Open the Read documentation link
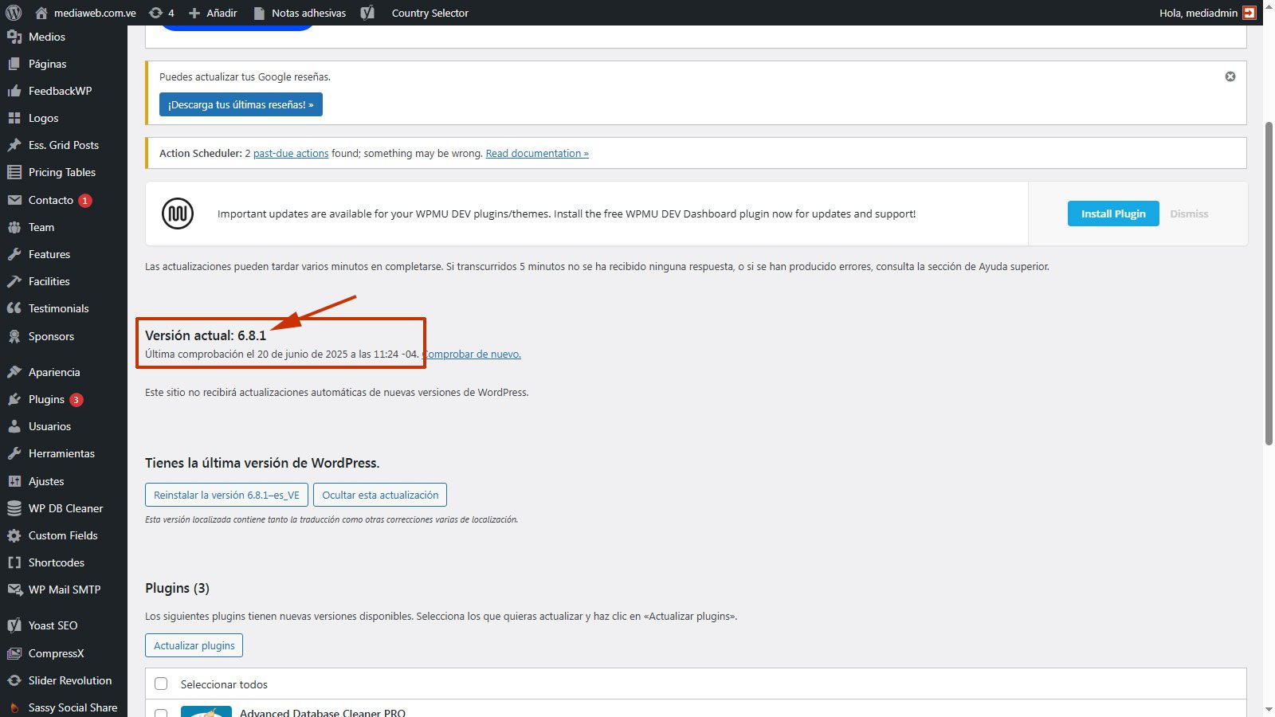 tap(537, 153)
